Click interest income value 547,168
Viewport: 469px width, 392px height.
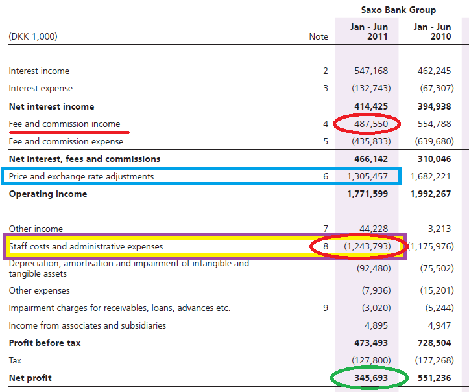coord(371,71)
